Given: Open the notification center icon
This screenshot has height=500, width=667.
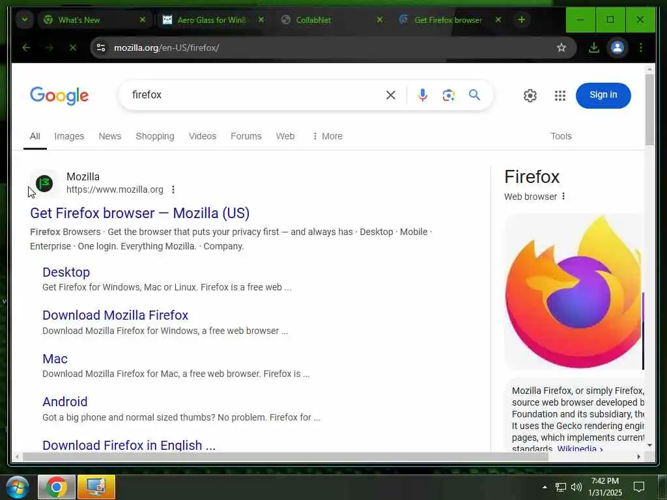Looking at the screenshot, I should coord(639,487).
